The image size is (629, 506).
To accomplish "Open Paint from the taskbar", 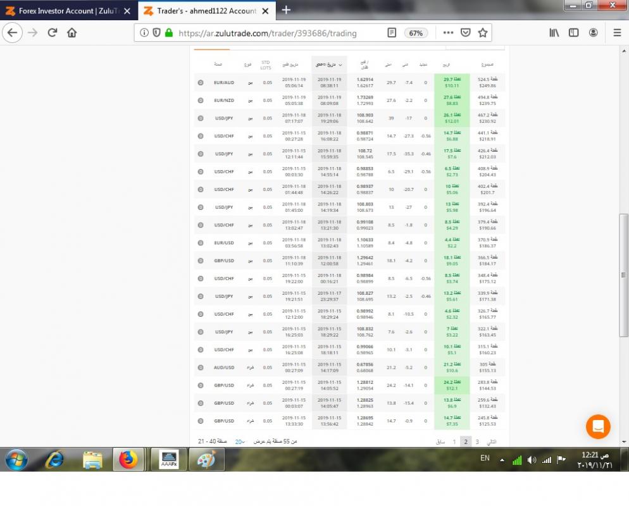I will point(206,459).
